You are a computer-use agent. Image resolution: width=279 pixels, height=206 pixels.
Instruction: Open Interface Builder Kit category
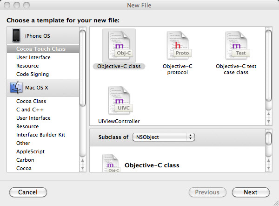pos(43,135)
